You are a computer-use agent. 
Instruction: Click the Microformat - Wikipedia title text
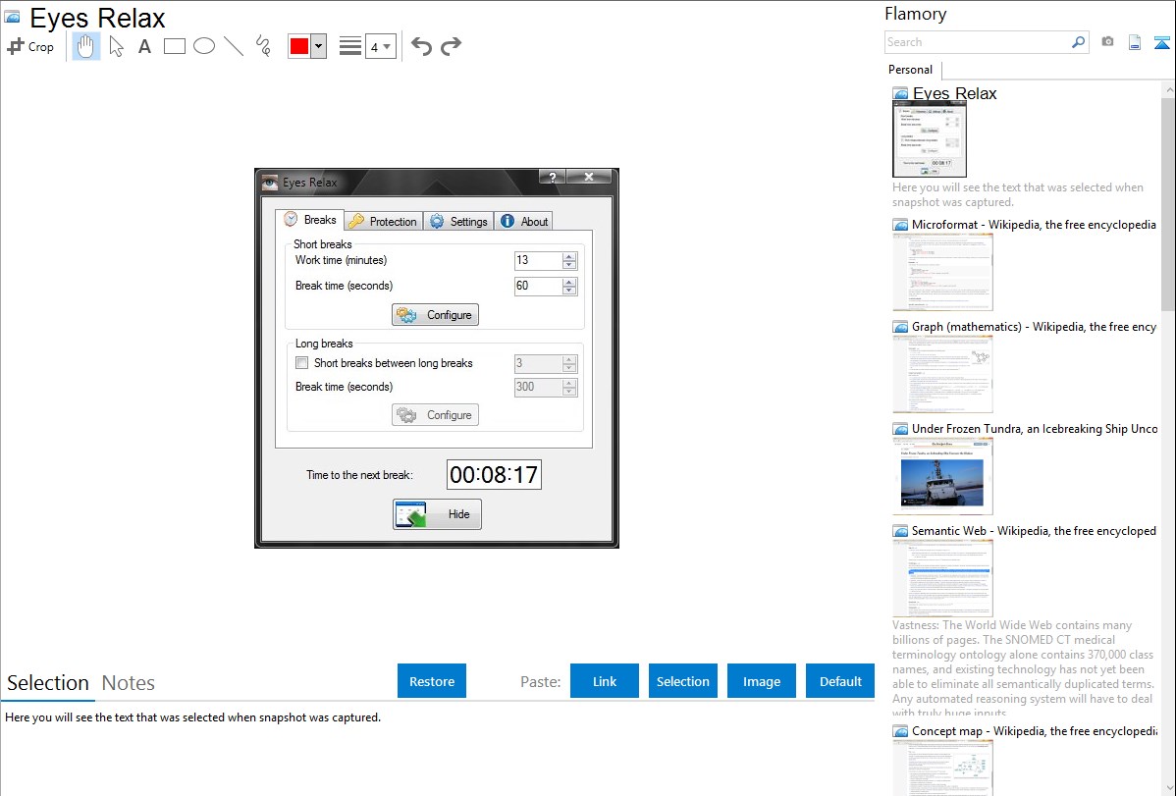tap(1034, 225)
